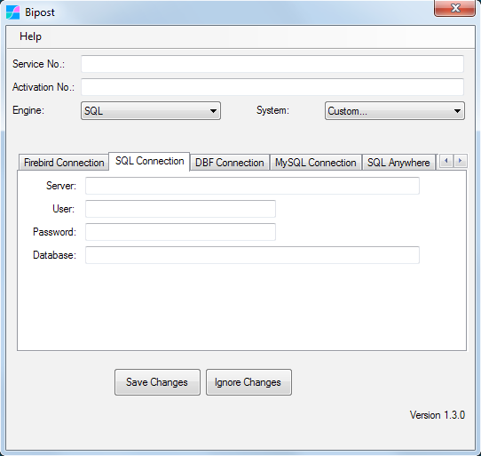Open the Help menu

[x=30, y=36]
